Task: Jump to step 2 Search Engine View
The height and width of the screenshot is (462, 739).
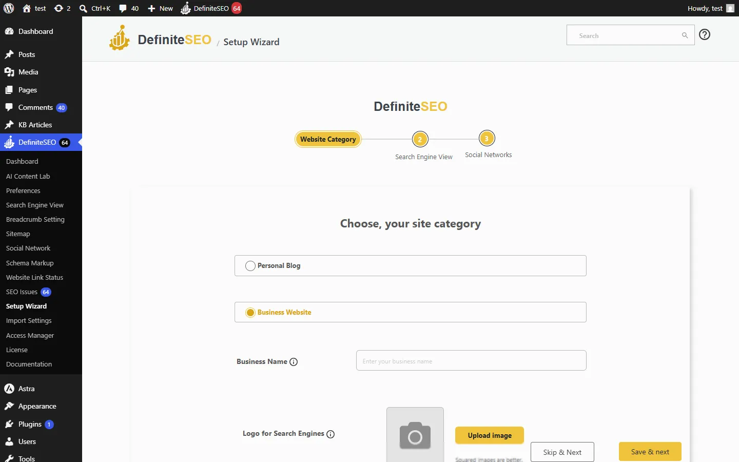Action: point(420,139)
